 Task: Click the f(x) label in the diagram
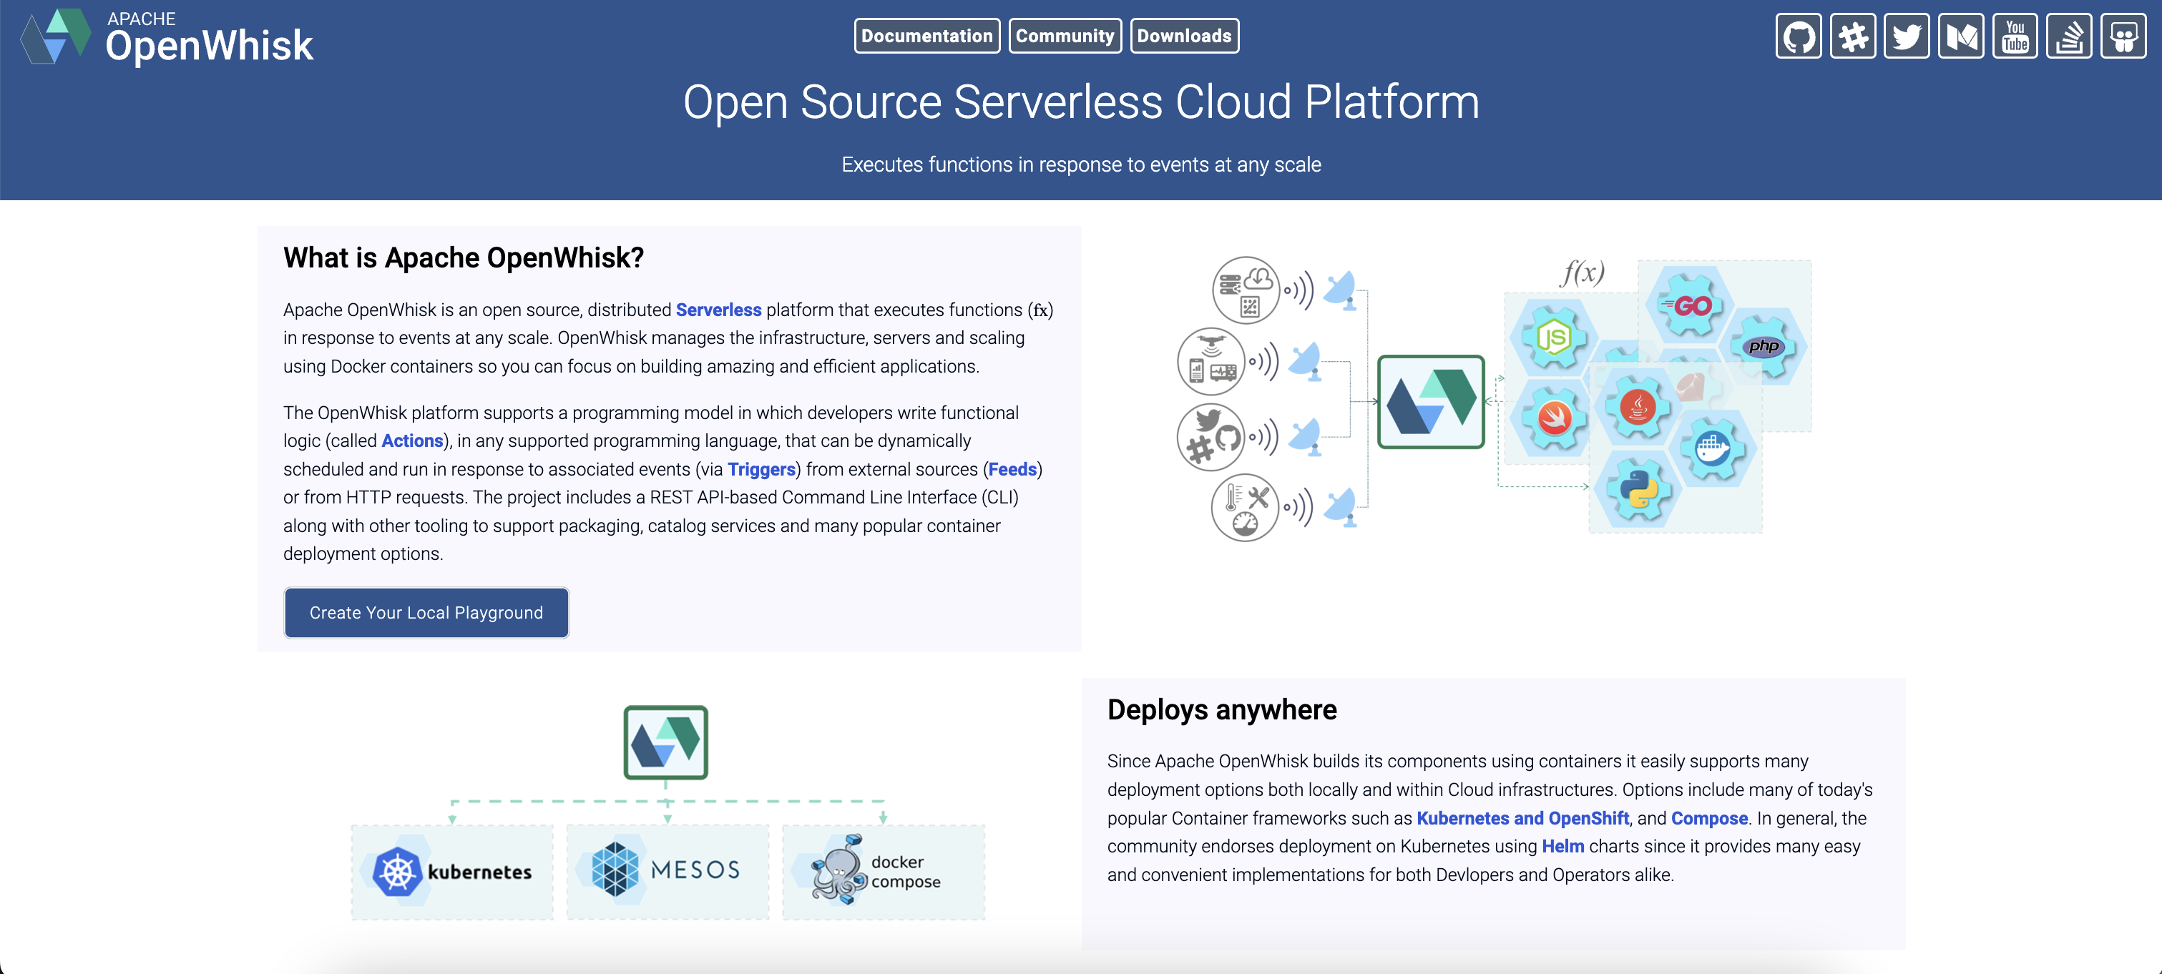(x=1582, y=273)
